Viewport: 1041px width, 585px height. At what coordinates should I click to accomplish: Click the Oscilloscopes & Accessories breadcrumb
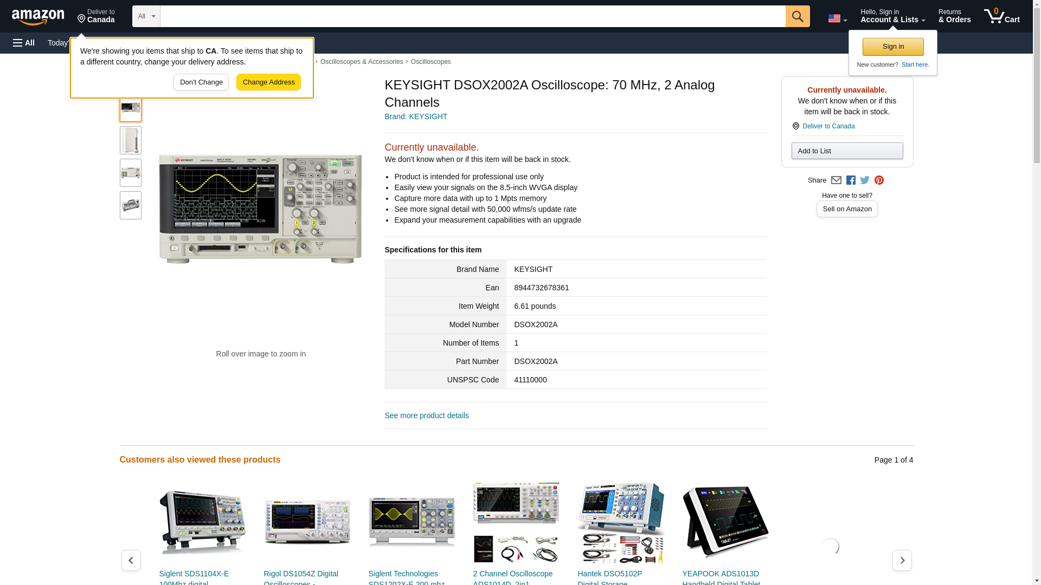pyautogui.click(x=361, y=62)
